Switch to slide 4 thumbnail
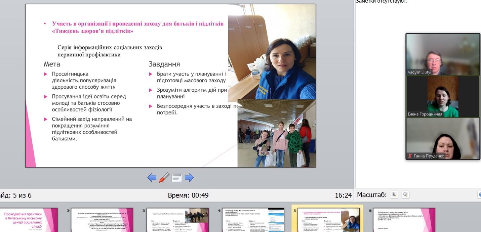481x232 pixels. pos(253,220)
